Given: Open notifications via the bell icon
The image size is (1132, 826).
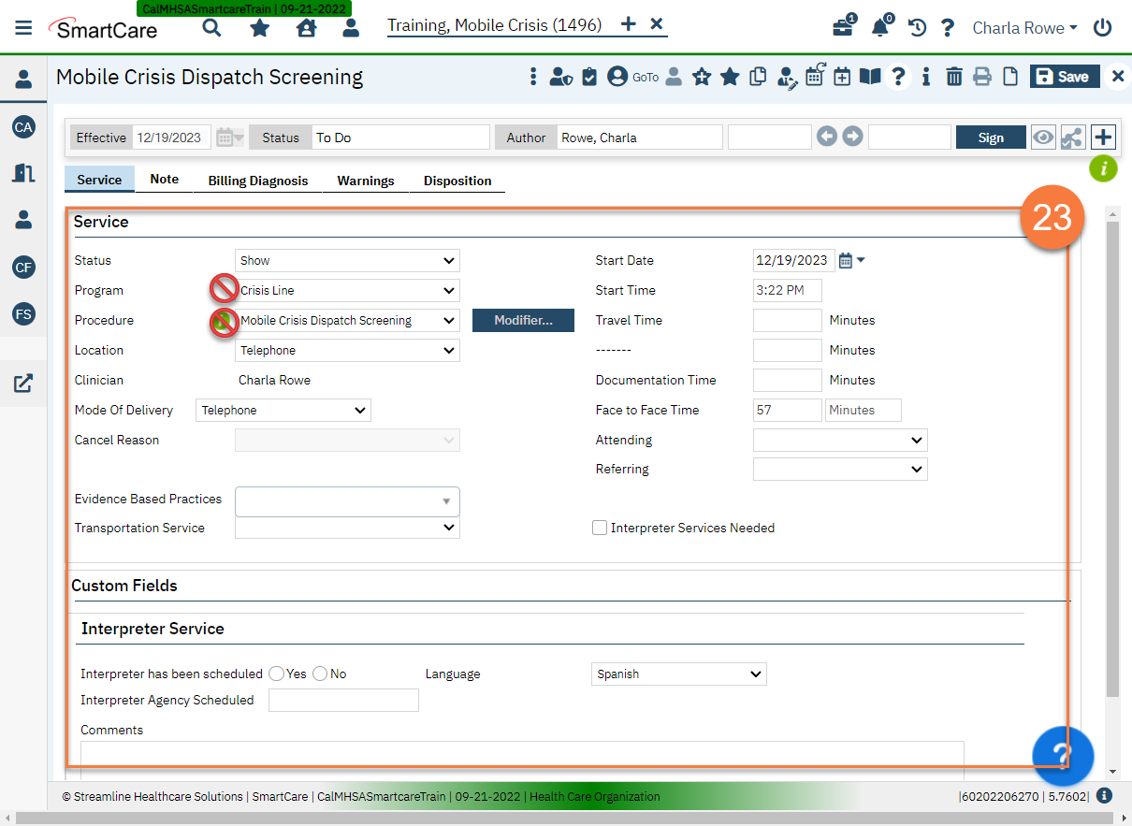Looking at the screenshot, I should (x=878, y=27).
